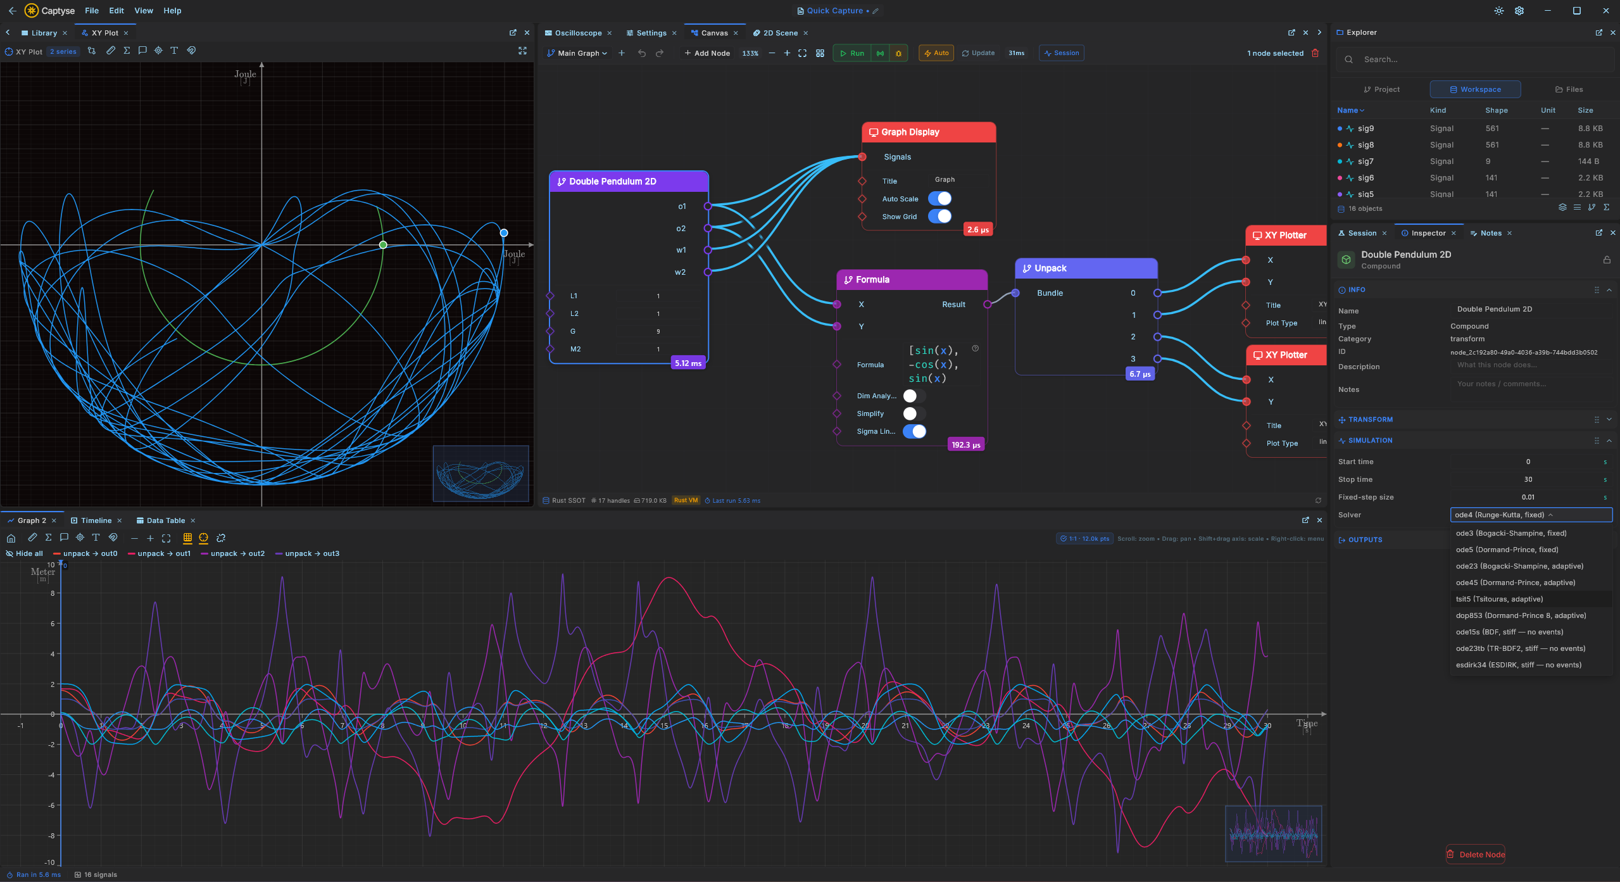The width and height of the screenshot is (1620, 882).
Task: Open the File menu
Action: coord(92,11)
